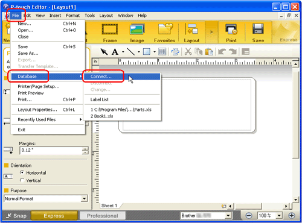
Task: Select the rectangle shape tool
Action: [x=147, y=52]
